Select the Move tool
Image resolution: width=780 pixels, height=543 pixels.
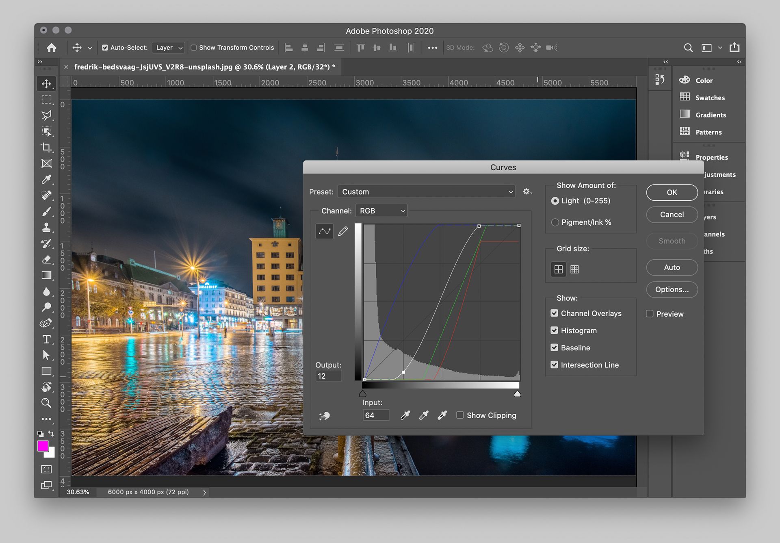click(x=47, y=83)
